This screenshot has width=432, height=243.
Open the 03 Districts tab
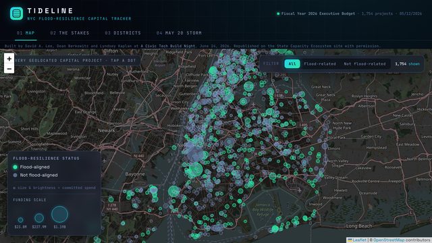point(123,33)
